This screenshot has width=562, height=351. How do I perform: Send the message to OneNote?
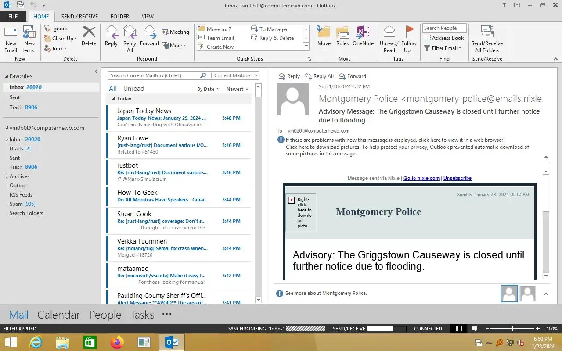click(363, 36)
